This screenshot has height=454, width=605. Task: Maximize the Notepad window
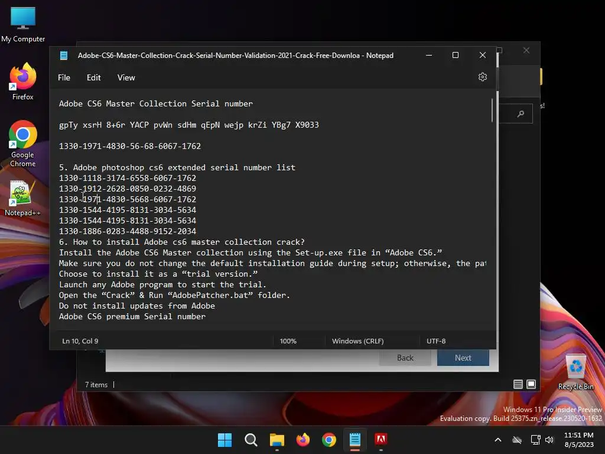click(456, 55)
